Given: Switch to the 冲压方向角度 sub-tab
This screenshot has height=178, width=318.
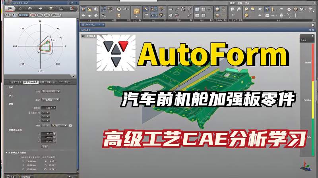Looking at the screenshot, I should (x=31, y=82).
